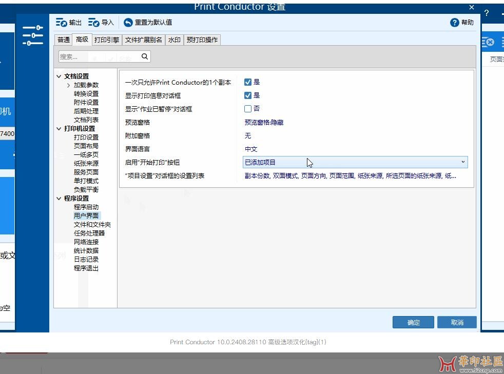Image resolution: width=504 pixels, height=374 pixels.
Task: Select 文件和文件夹 in the tree
Action: click(x=92, y=225)
